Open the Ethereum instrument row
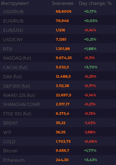Viewport: 116px width, 165px height. pos(58,160)
